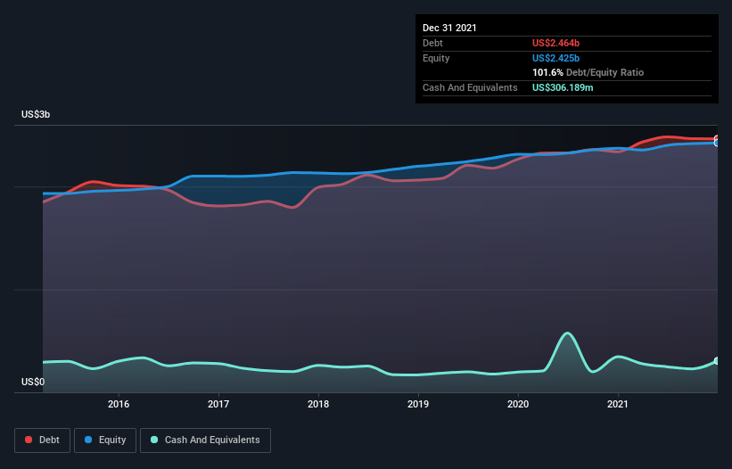Click the red Debt legend dot
The width and height of the screenshot is (732, 469).
click(29, 440)
